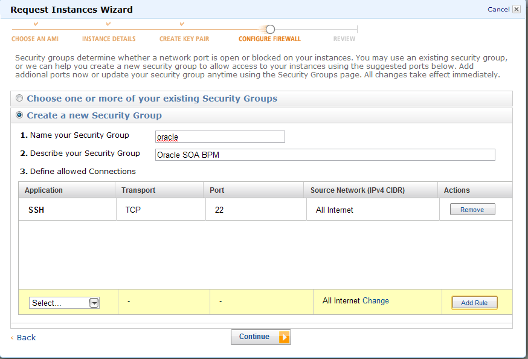Click the Cancel close icon
This screenshot has height=359, width=528.
coord(516,9)
